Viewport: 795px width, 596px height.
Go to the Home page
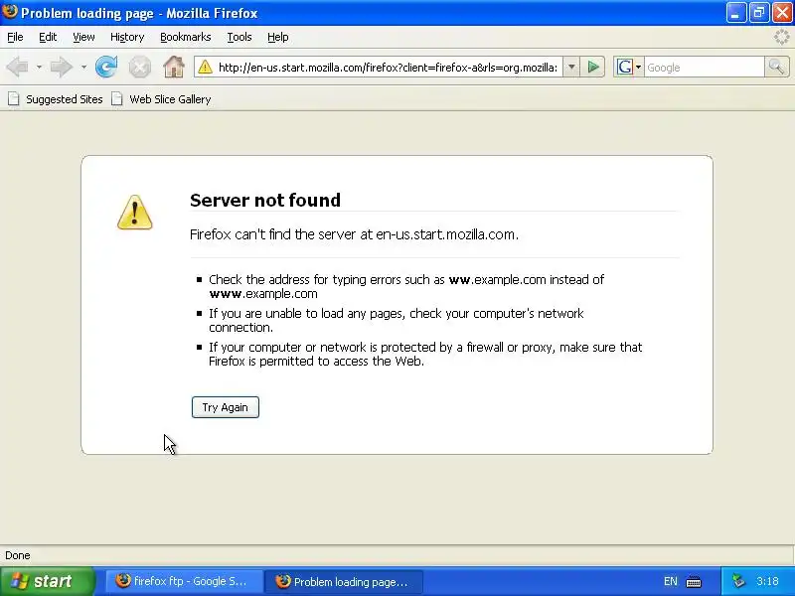174,67
